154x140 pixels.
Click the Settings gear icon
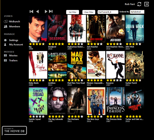[5, 40]
